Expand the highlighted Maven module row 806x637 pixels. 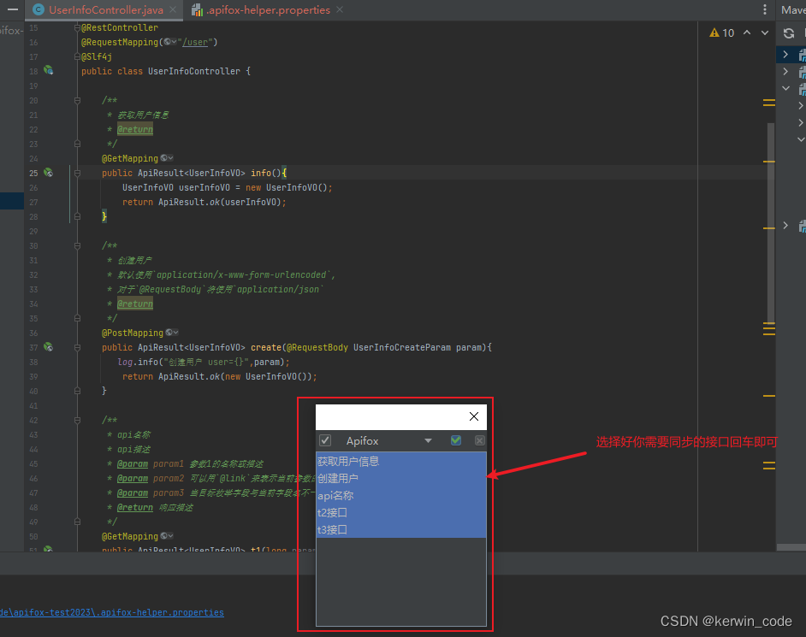pos(785,55)
